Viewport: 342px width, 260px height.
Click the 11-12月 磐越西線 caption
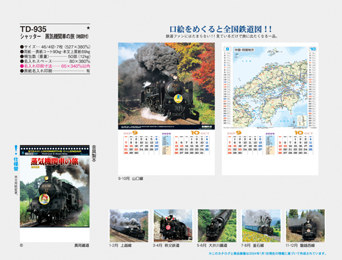(x=300, y=246)
